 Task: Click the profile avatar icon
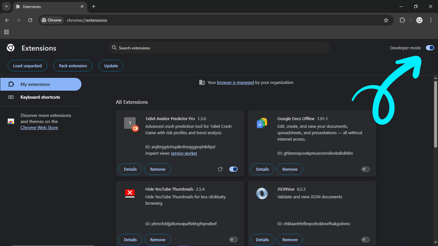pyautogui.click(x=419, y=20)
